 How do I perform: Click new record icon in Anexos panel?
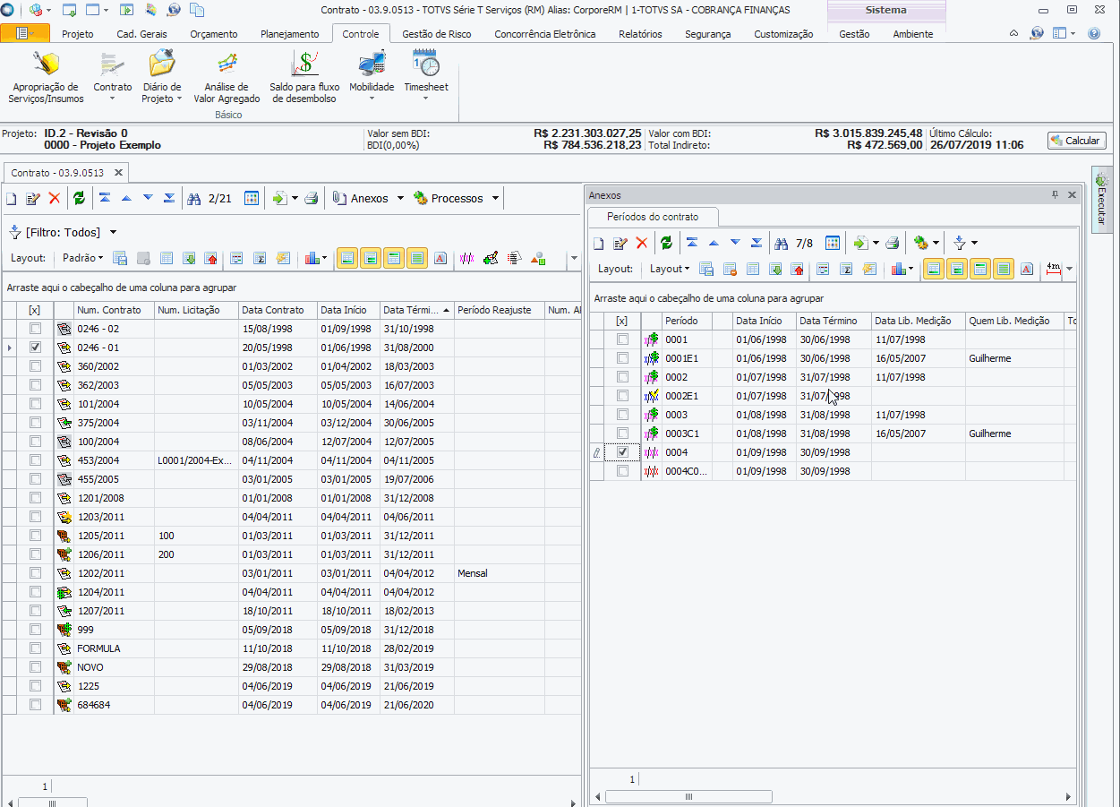click(x=599, y=243)
